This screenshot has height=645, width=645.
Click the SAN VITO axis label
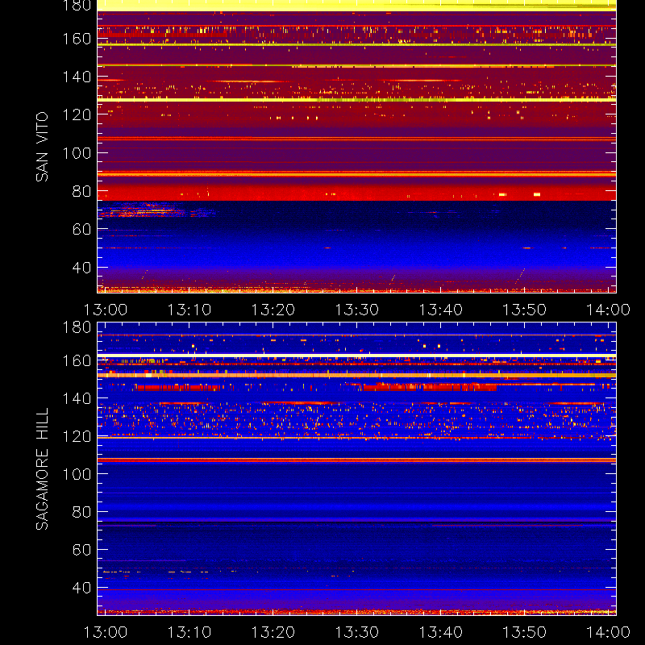click(42, 147)
